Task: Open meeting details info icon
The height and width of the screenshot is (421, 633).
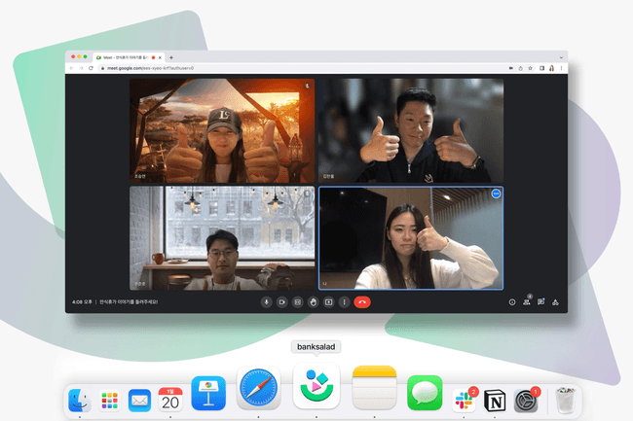Action: click(x=512, y=302)
